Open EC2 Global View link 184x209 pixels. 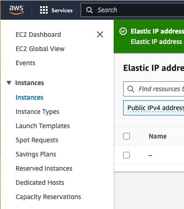40,49
